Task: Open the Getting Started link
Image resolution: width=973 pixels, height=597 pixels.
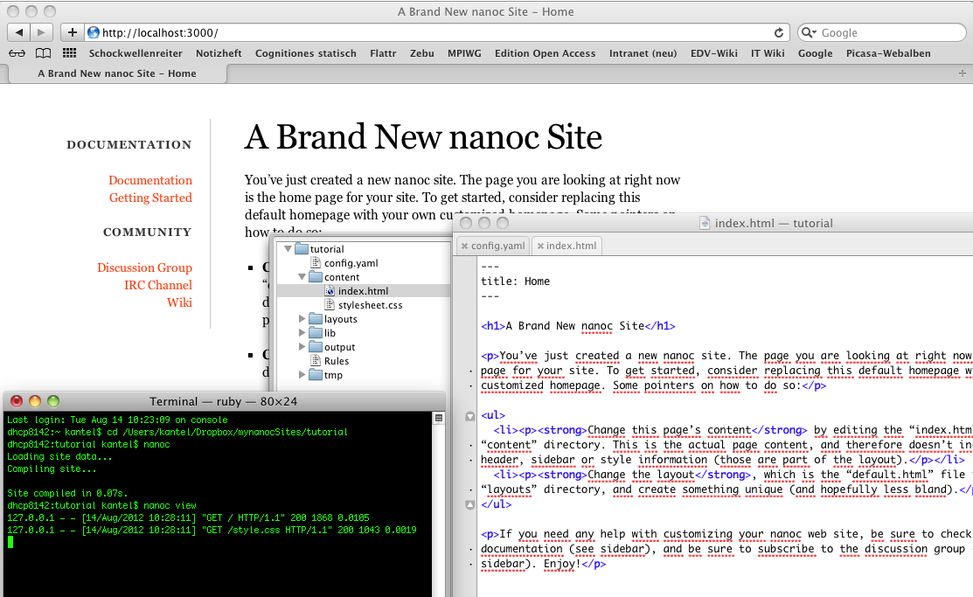Action: 150,198
